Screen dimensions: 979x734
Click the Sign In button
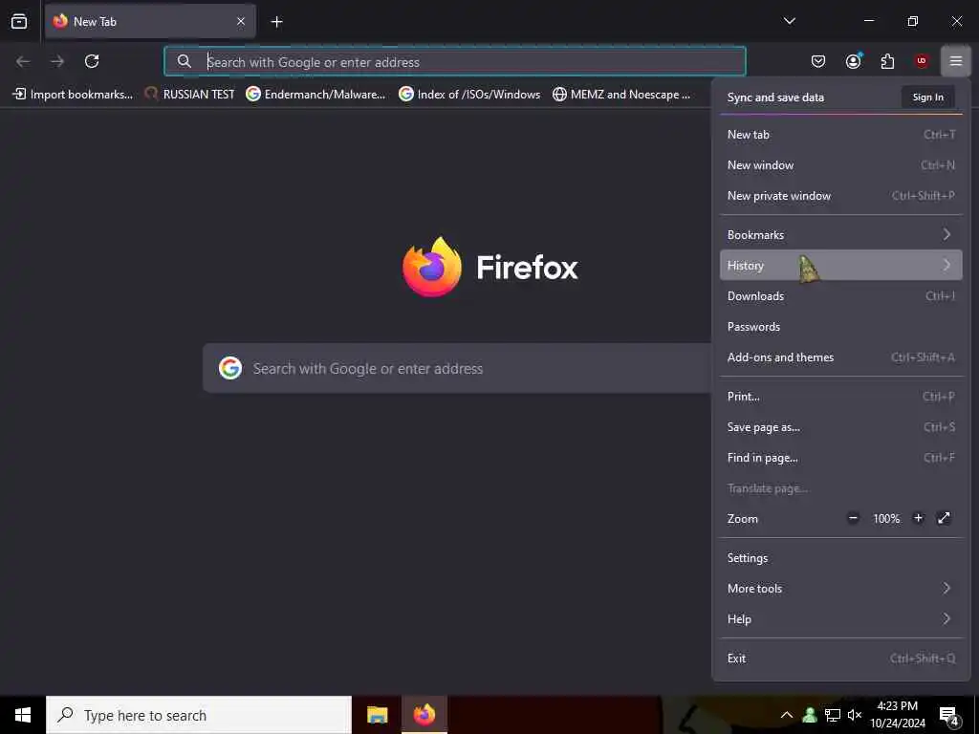pos(927,97)
